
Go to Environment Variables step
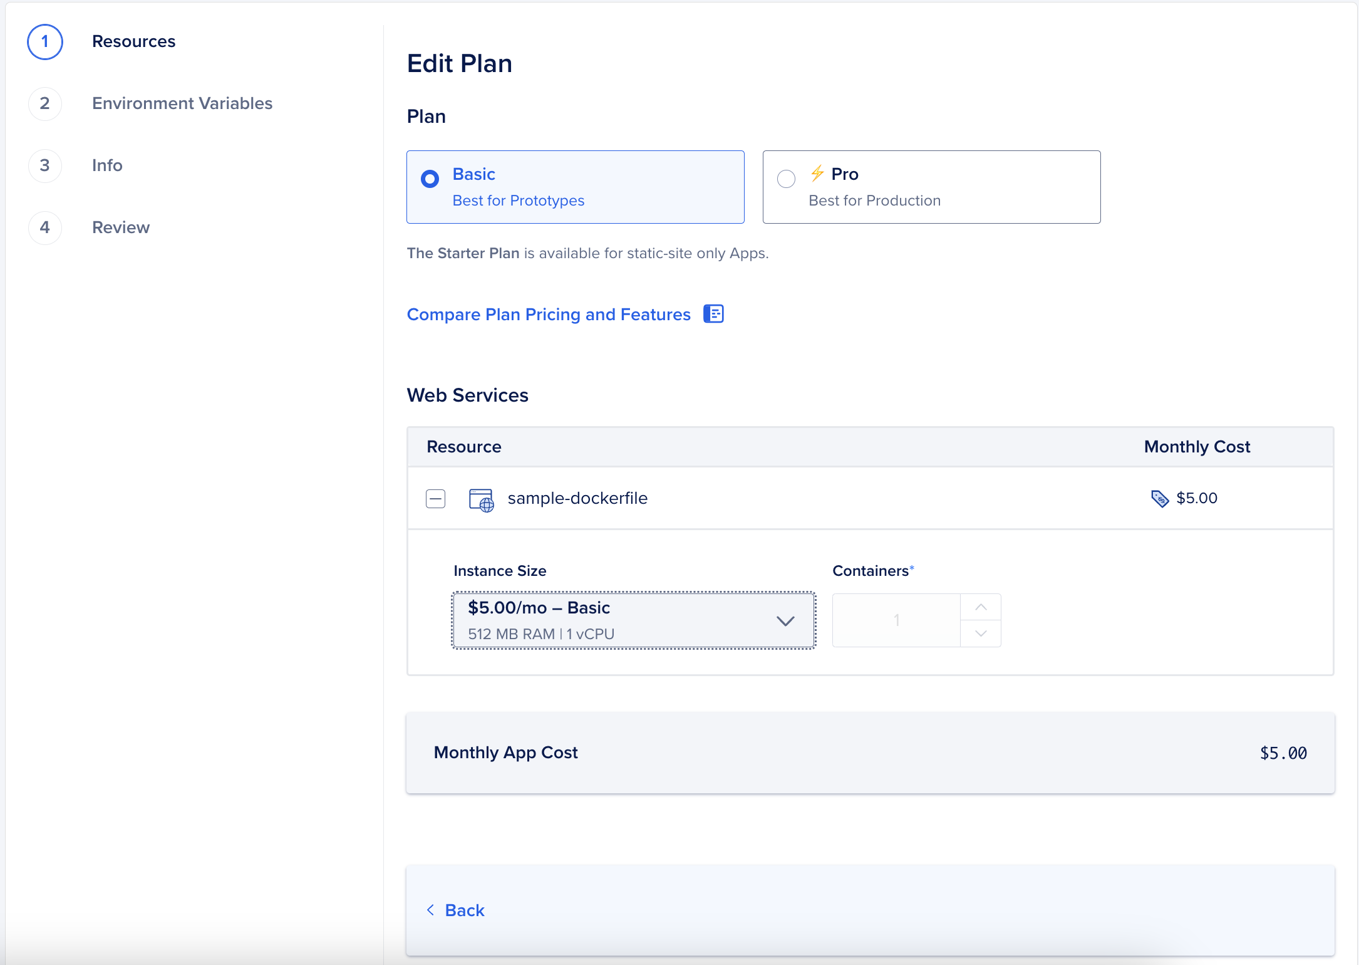[182, 103]
